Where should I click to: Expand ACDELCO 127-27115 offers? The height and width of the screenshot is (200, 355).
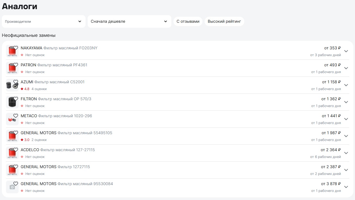(346, 153)
